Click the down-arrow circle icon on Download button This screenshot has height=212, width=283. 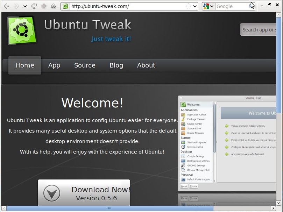click(x=52, y=193)
